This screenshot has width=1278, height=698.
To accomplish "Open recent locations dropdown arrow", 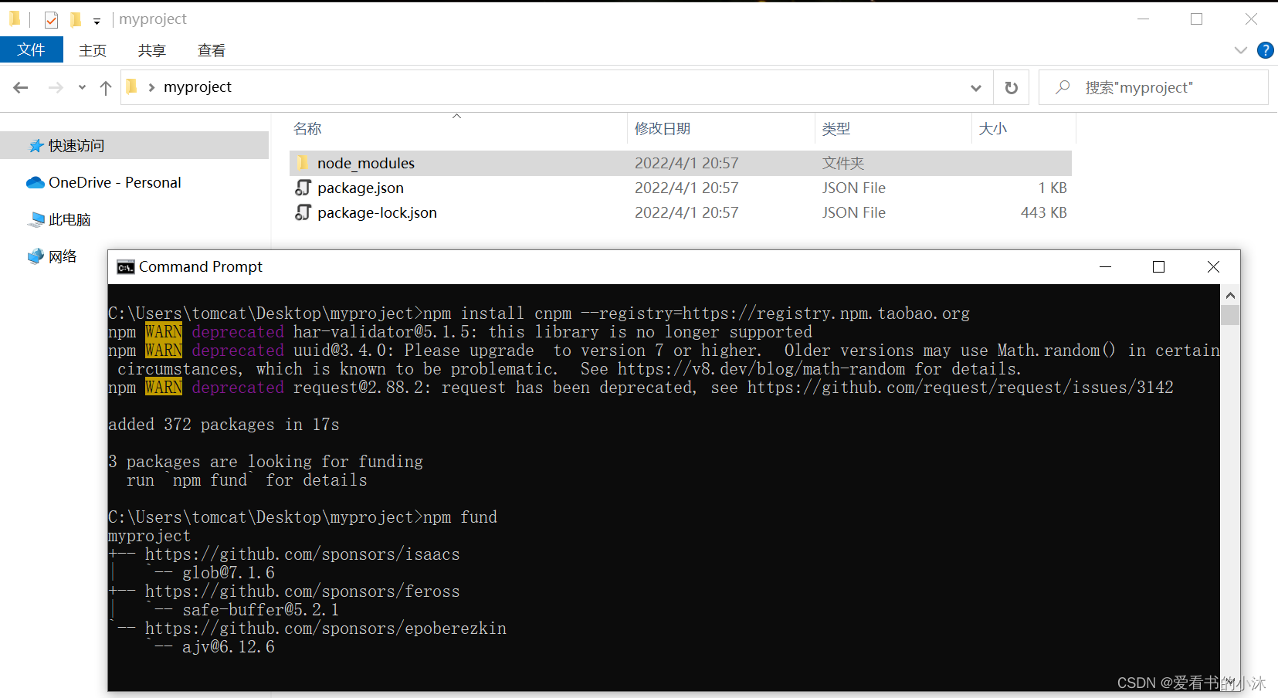I will point(82,87).
